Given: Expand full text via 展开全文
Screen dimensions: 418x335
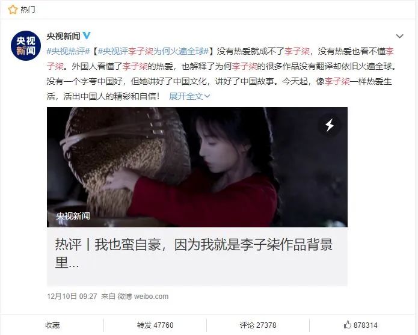Looking at the screenshot, I should [x=189, y=96].
